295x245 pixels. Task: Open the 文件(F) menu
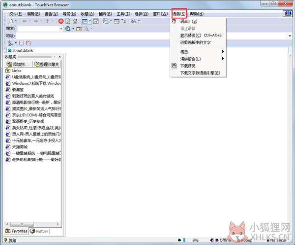click(x=16, y=14)
